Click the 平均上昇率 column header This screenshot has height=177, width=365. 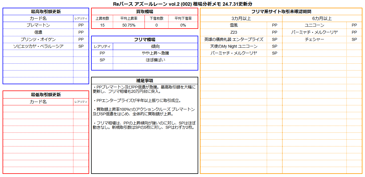click(129, 18)
